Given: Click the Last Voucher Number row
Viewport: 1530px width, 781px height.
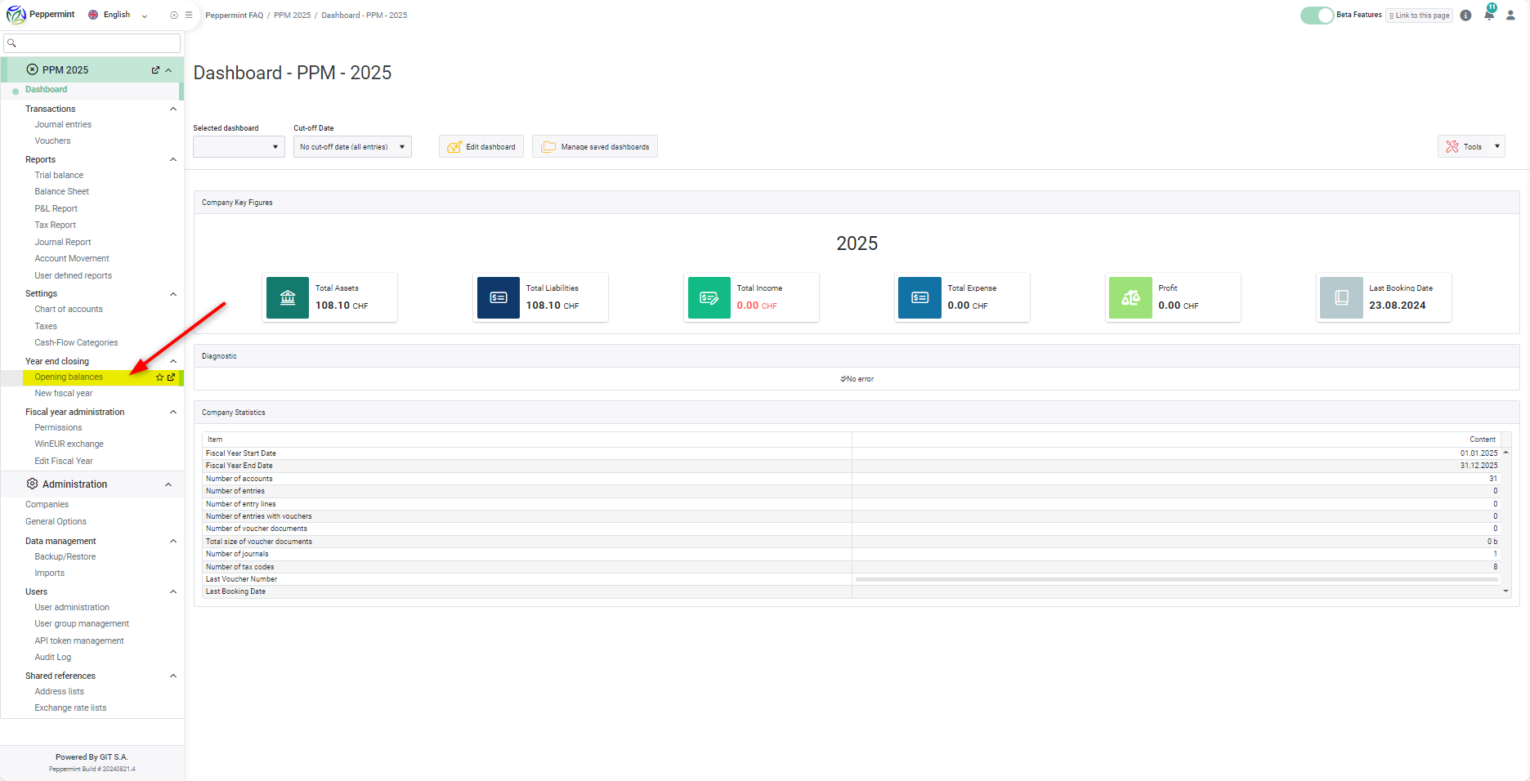Looking at the screenshot, I should (x=851, y=579).
